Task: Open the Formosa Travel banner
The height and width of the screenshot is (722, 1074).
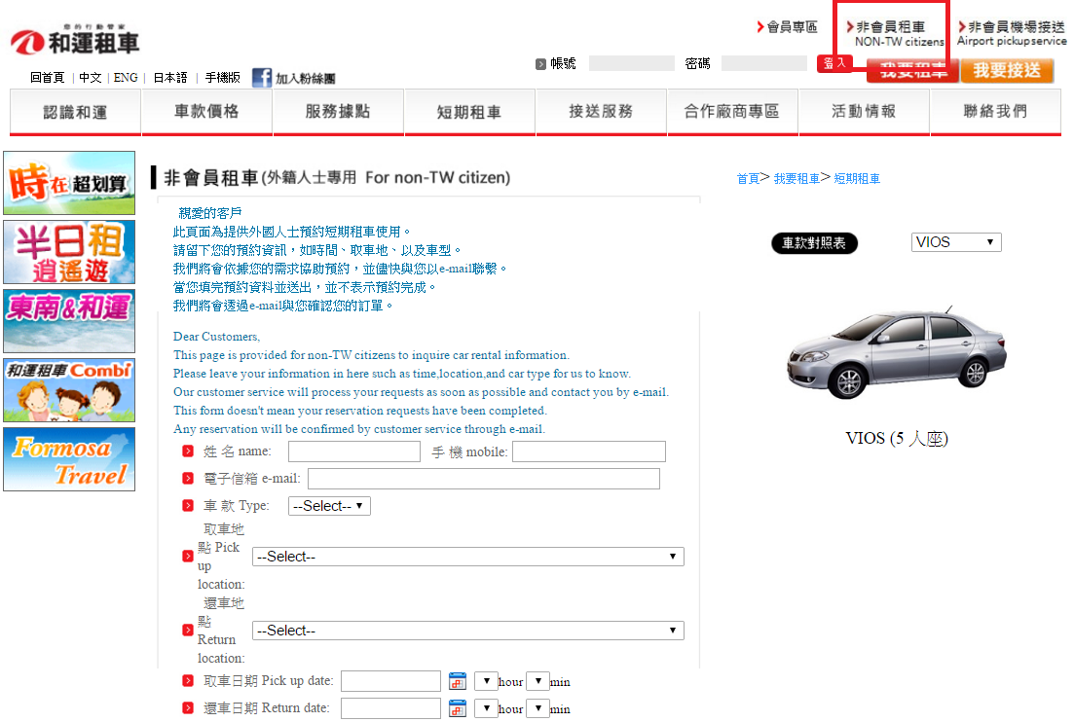Action: pyautogui.click(x=69, y=459)
